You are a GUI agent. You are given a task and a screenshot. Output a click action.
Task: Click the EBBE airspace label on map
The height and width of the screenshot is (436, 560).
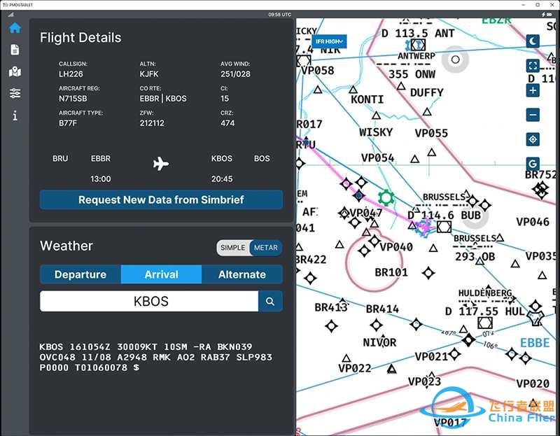(x=535, y=343)
